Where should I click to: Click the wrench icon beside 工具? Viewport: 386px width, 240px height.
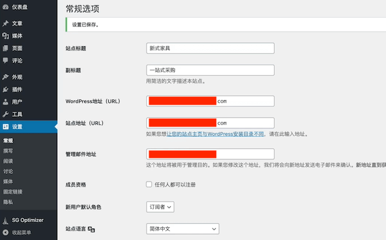5,114
